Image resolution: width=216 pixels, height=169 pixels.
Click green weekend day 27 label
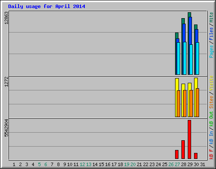(177, 164)
